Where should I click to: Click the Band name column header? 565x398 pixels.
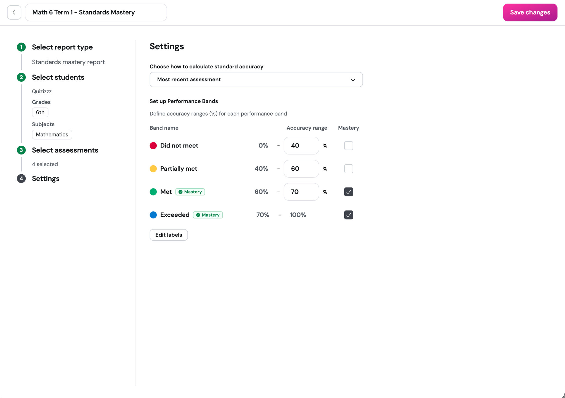[x=164, y=128]
